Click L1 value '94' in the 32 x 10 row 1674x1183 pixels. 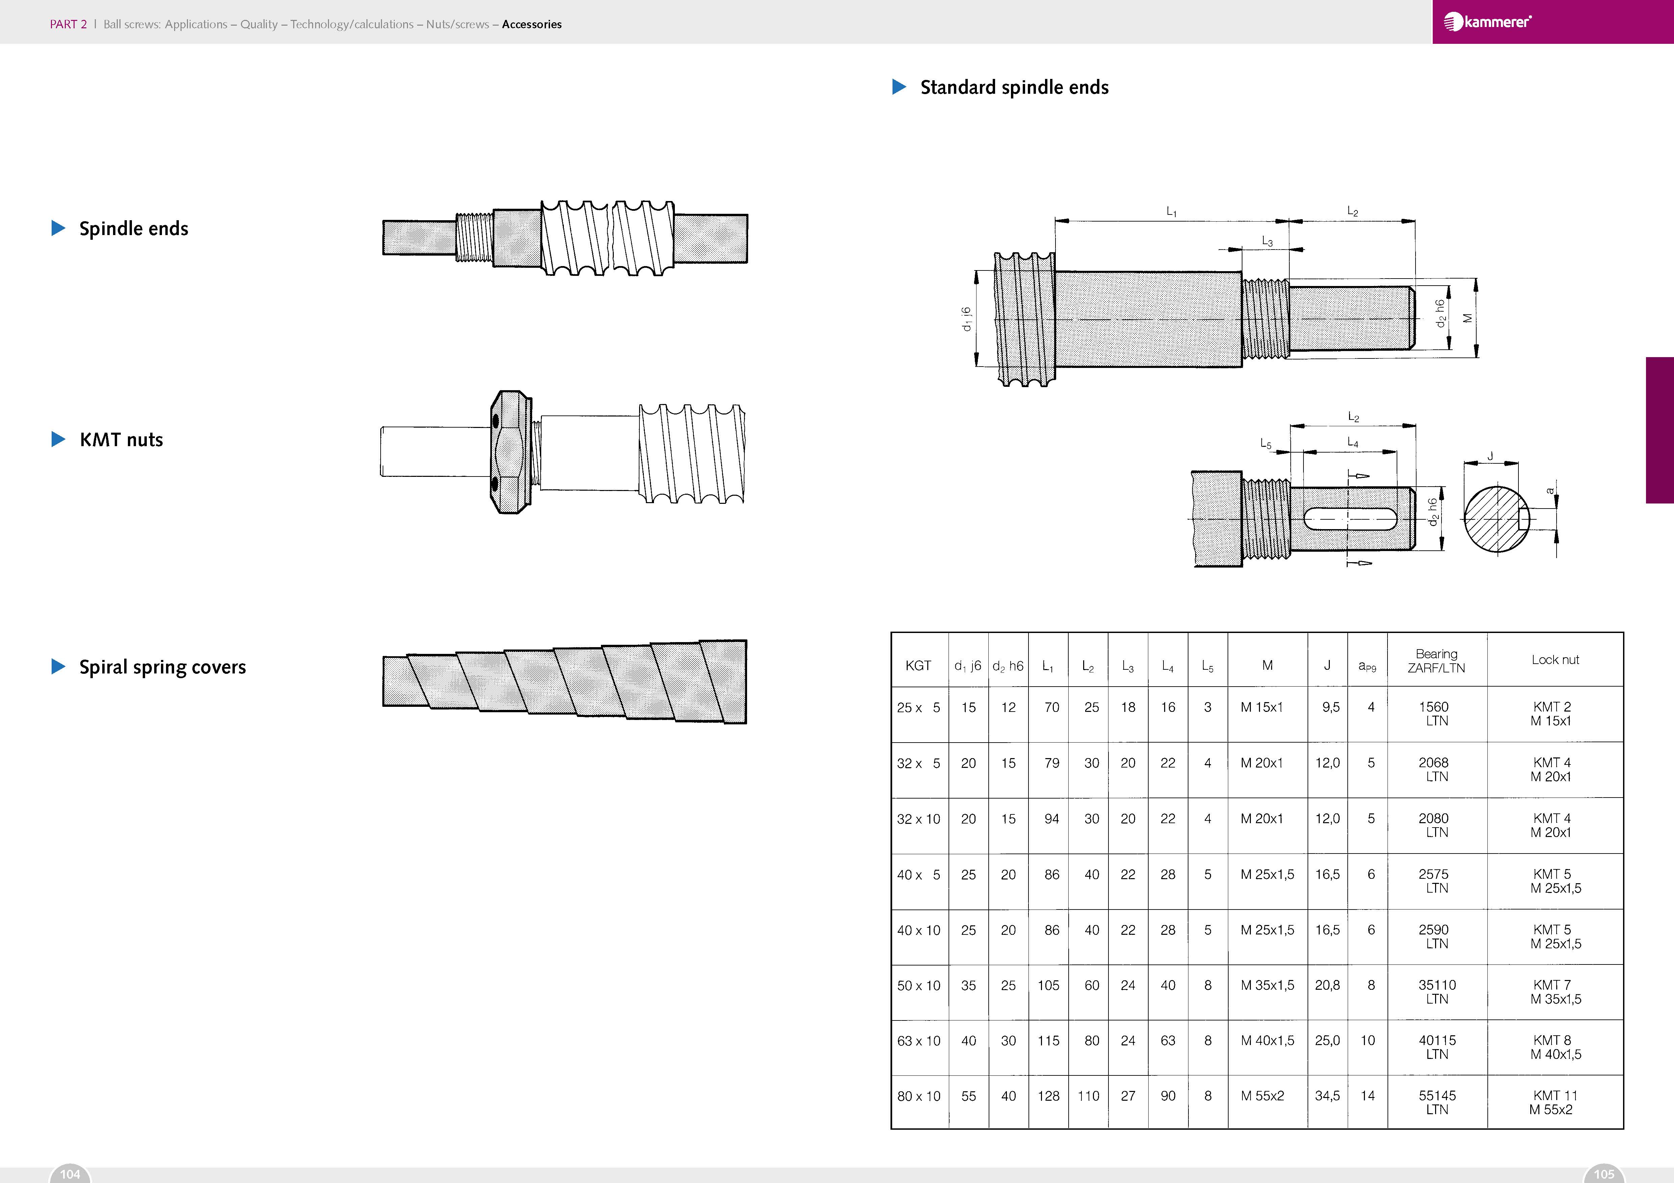1051,819
